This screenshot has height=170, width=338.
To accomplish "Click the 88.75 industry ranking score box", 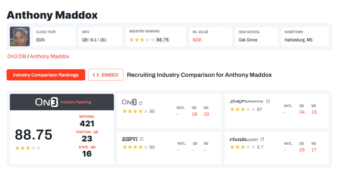I will click(x=163, y=40).
